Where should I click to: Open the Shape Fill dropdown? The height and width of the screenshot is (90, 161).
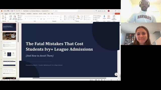coord(87,16)
